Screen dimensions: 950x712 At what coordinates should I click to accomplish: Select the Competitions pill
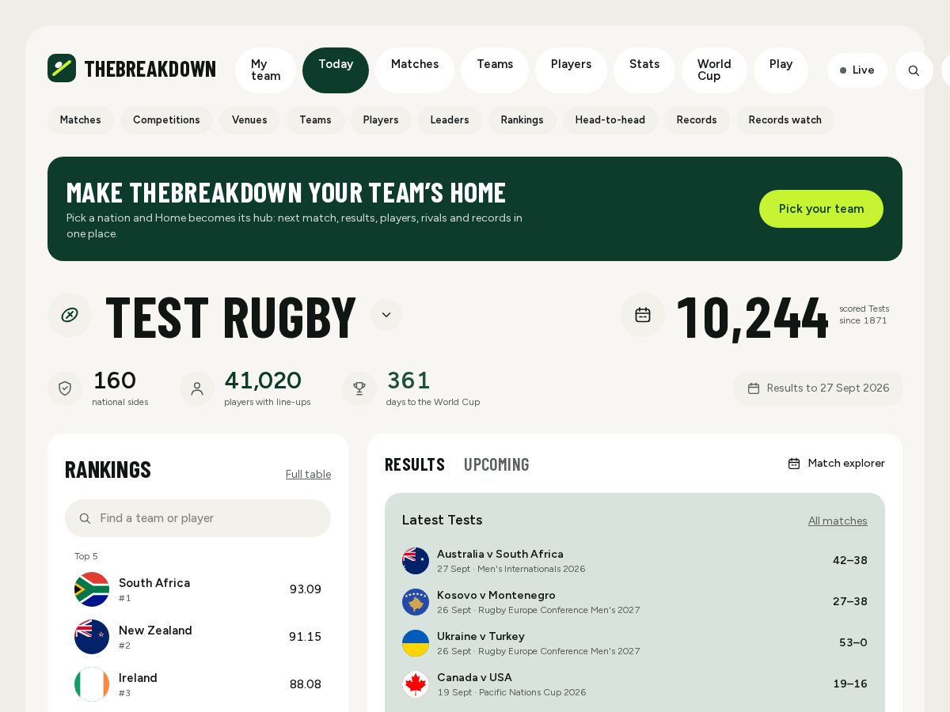pos(166,120)
